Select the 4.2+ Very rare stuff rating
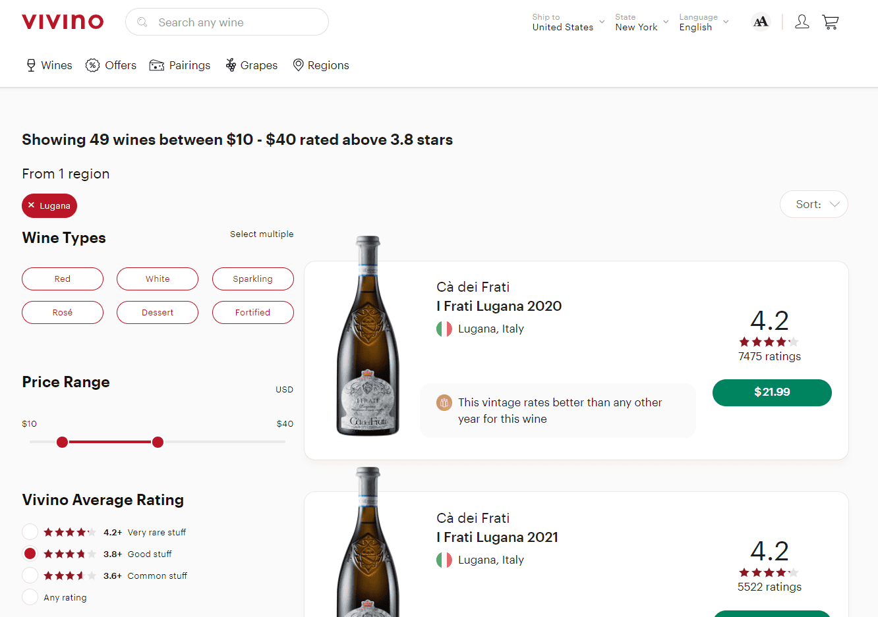878x617 pixels. click(x=30, y=532)
